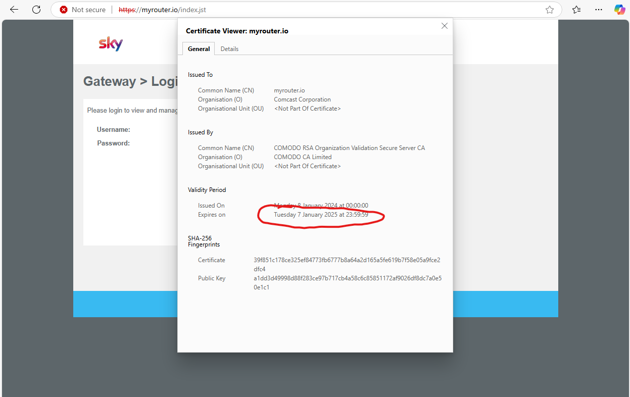Screen dimensions: 630x397
Task: Click the browser back arrow
Action: (14, 10)
